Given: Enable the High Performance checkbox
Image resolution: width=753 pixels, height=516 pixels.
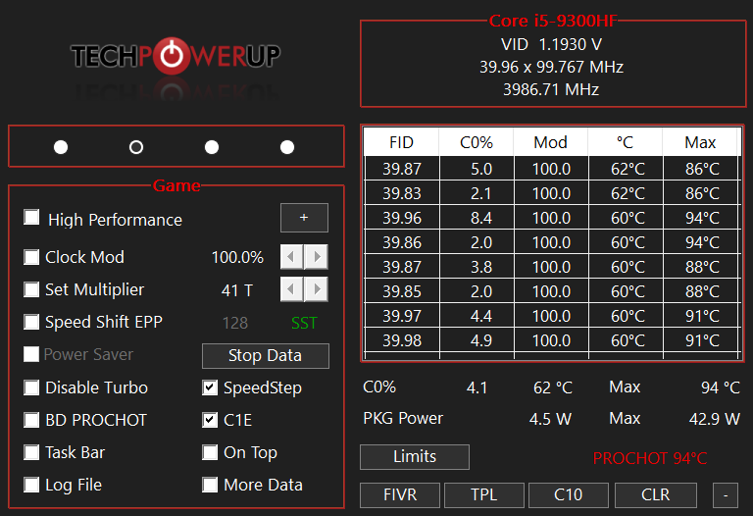Looking at the screenshot, I should point(31,217).
